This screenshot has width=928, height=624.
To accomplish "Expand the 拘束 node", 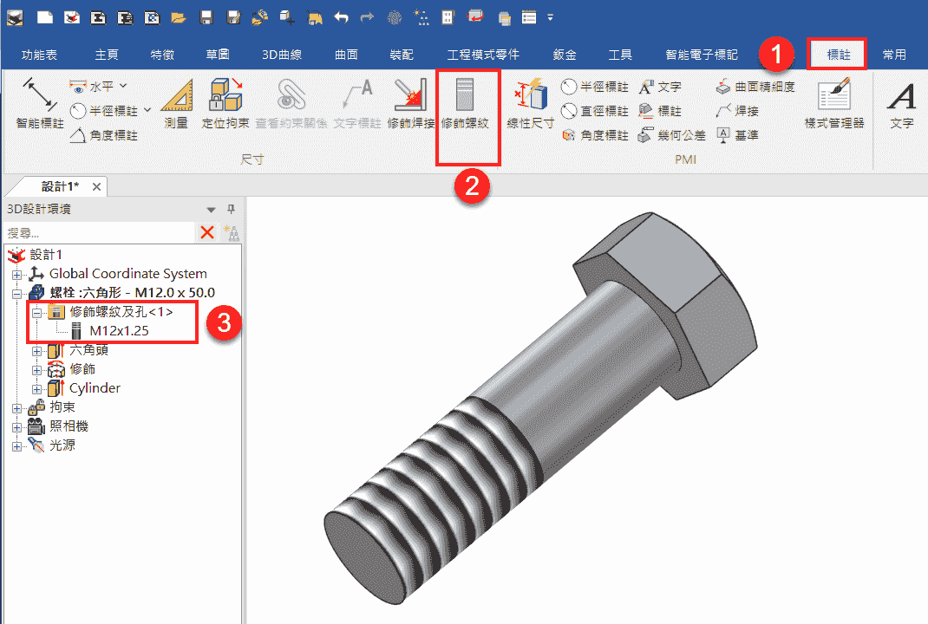I will point(16,408).
